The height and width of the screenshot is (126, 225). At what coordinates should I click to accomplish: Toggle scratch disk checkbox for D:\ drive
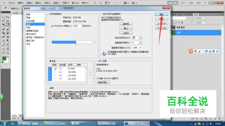point(55,72)
